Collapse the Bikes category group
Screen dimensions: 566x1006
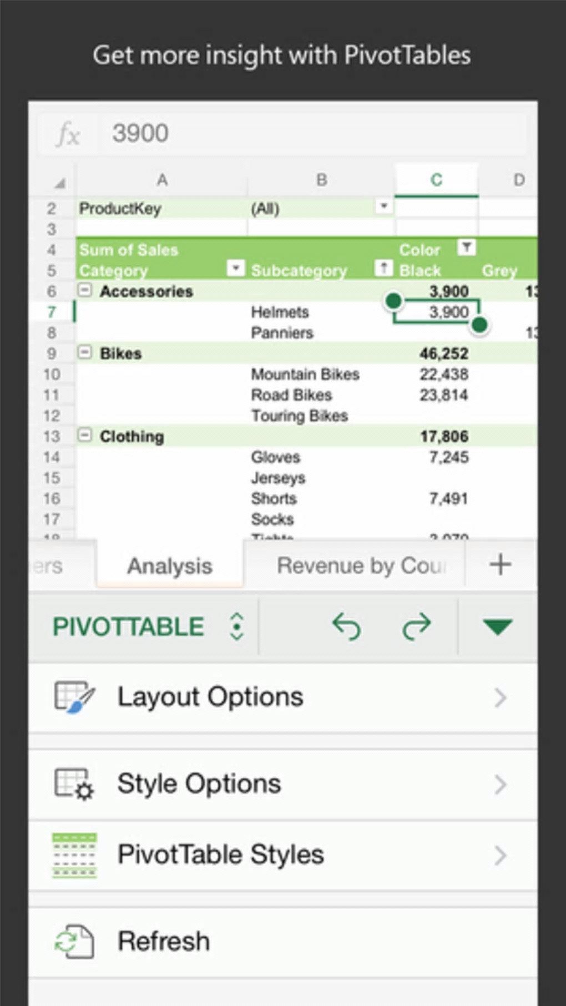tap(85, 352)
